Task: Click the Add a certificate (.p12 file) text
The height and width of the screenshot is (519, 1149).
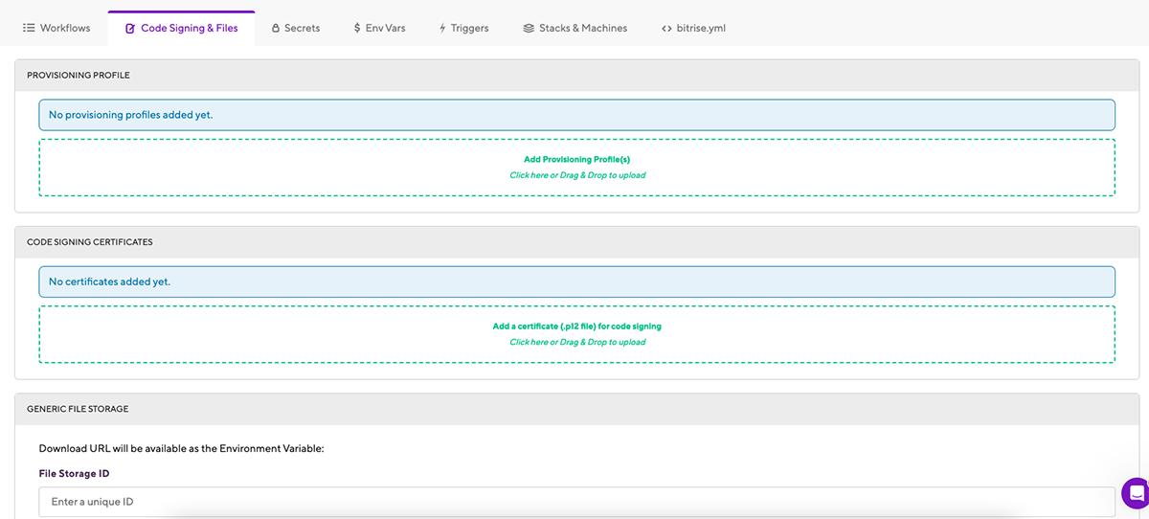Action: click(x=576, y=327)
